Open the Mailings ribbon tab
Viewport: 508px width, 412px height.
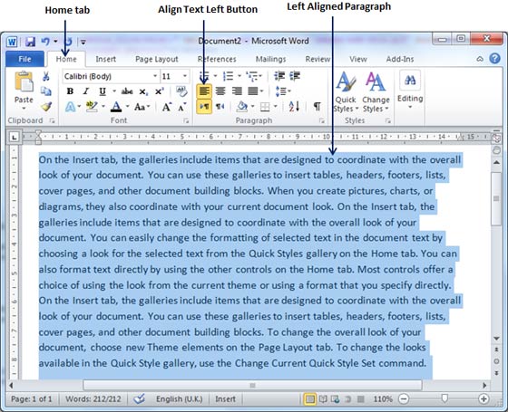[x=270, y=59]
